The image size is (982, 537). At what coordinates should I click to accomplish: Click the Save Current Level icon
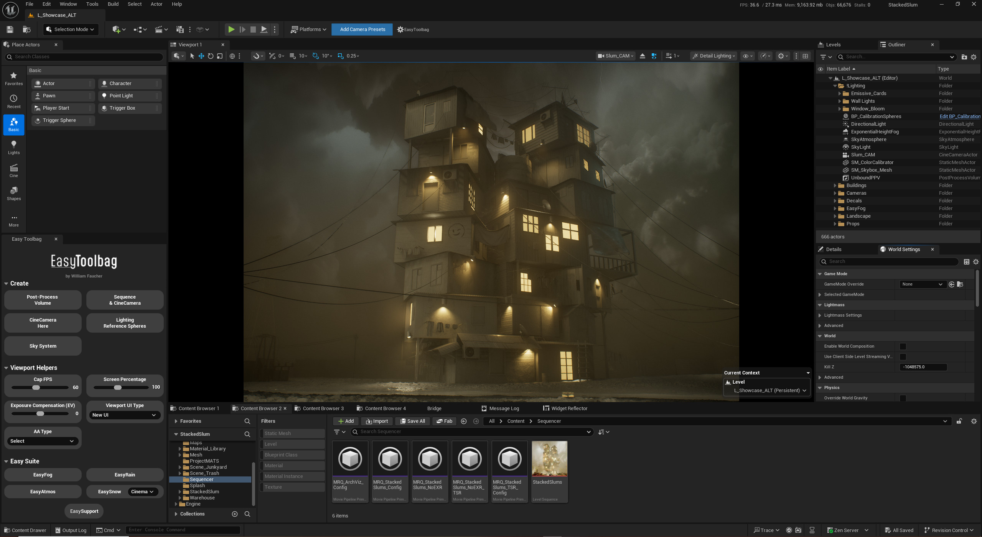10,29
